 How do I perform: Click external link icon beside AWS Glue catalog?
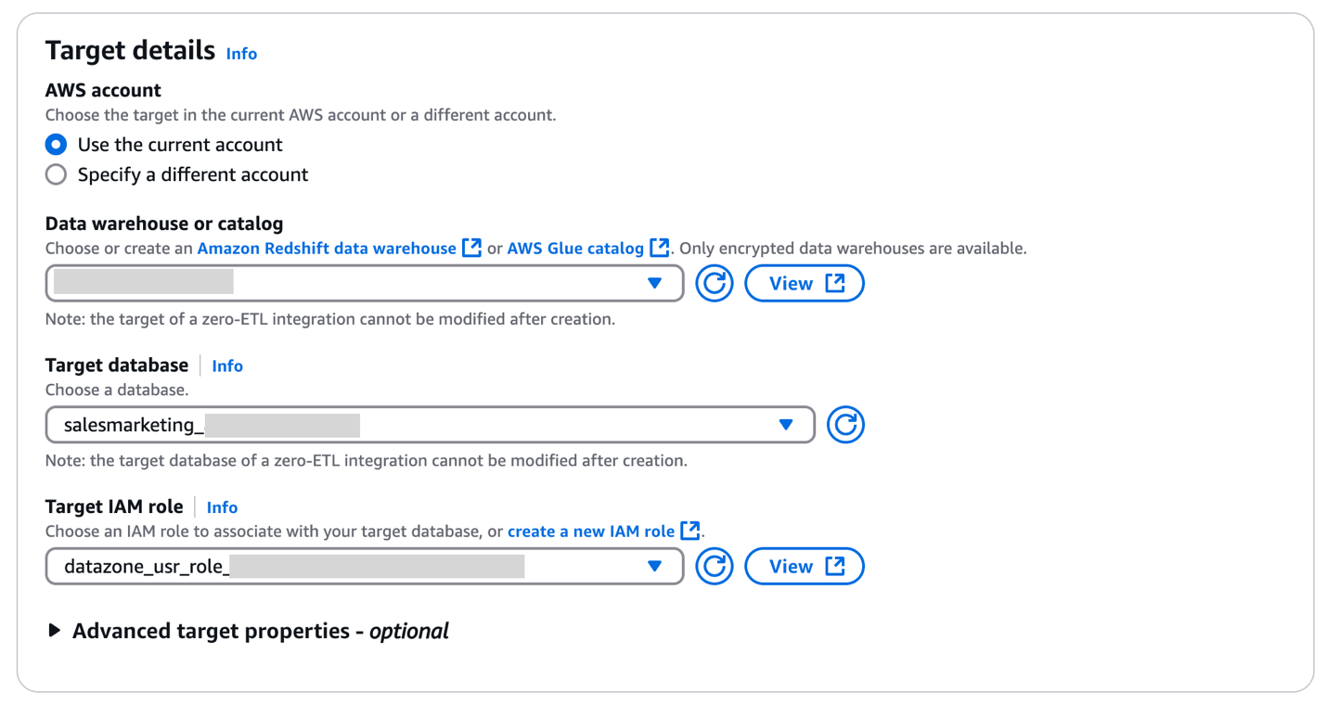pos(660,249)
